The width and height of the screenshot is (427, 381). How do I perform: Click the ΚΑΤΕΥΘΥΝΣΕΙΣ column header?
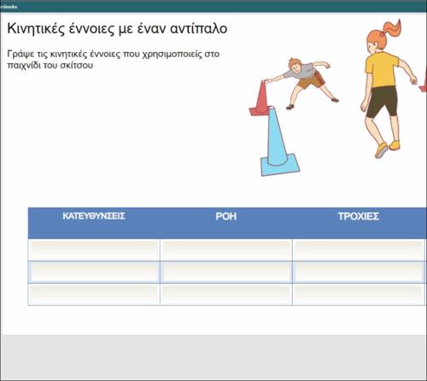pos(94,216)
